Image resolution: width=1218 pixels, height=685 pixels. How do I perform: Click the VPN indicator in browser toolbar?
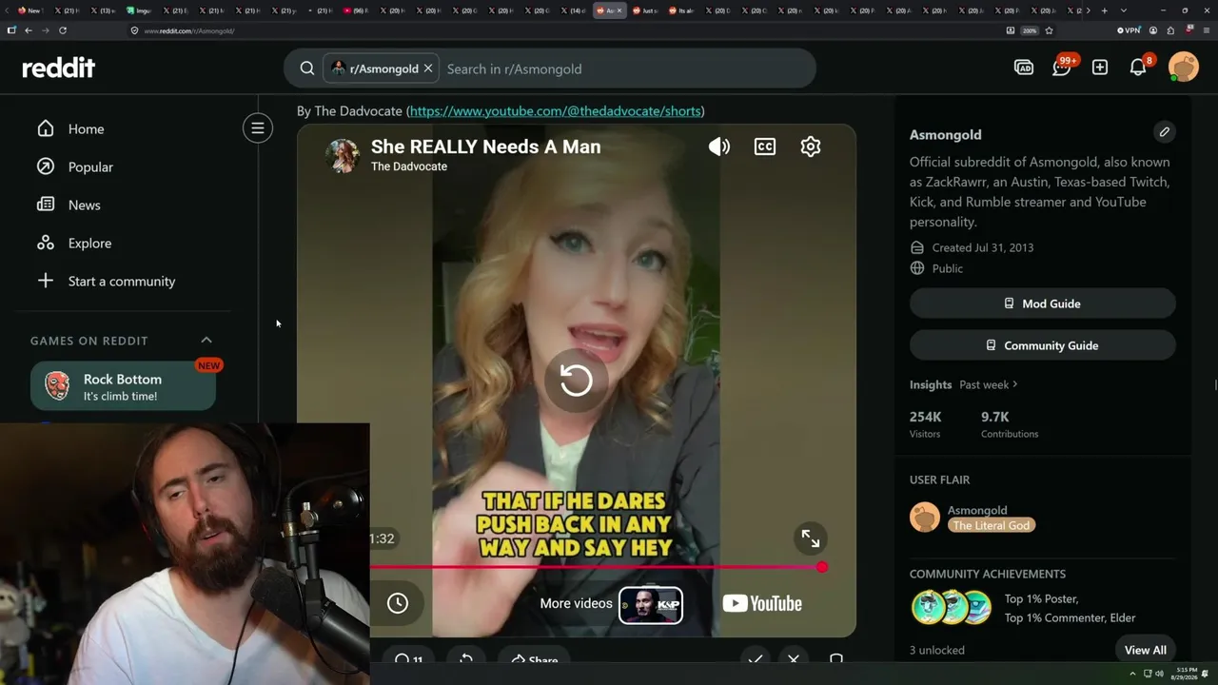click(1129, 30)
